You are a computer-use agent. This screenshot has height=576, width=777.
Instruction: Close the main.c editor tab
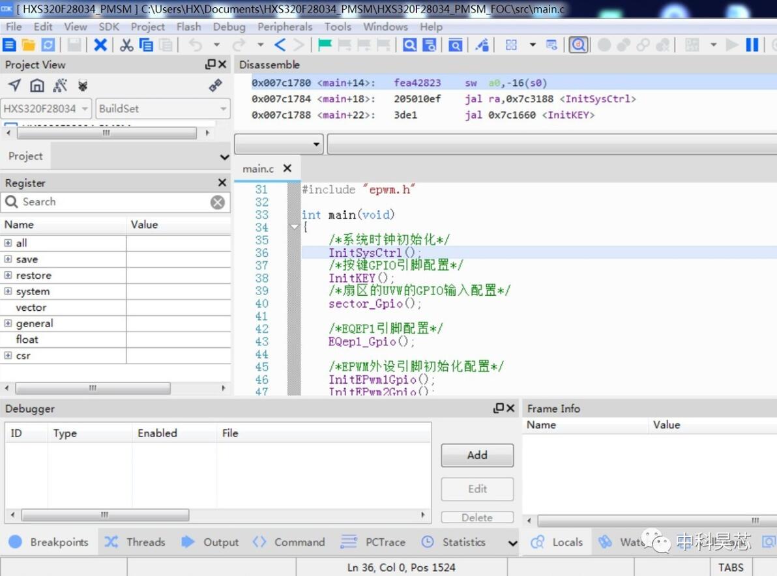[287, 168]
